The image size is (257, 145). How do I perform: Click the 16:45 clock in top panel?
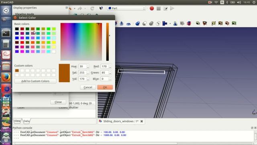[x=247, y=2]
